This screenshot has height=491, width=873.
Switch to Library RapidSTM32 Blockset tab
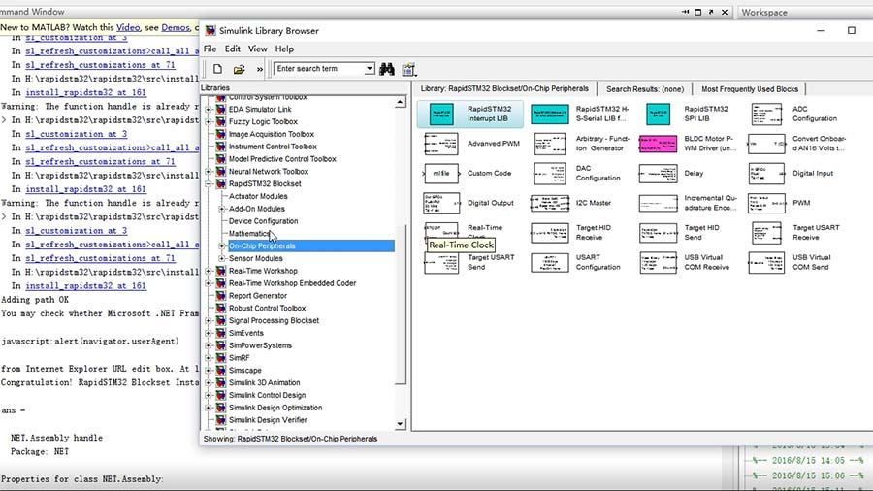pyautogui.click(x=503, y=88)
